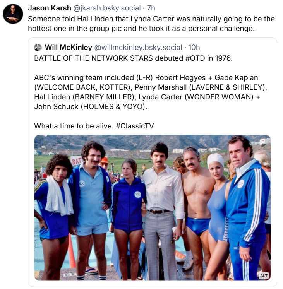Open the 10h quoted post timestamp
Viewport: 283px width, 289px height.
(194, 47)
